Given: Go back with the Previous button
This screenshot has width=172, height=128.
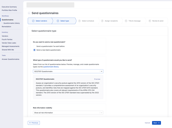Looking at the screenshot, I should coord(34,123).
